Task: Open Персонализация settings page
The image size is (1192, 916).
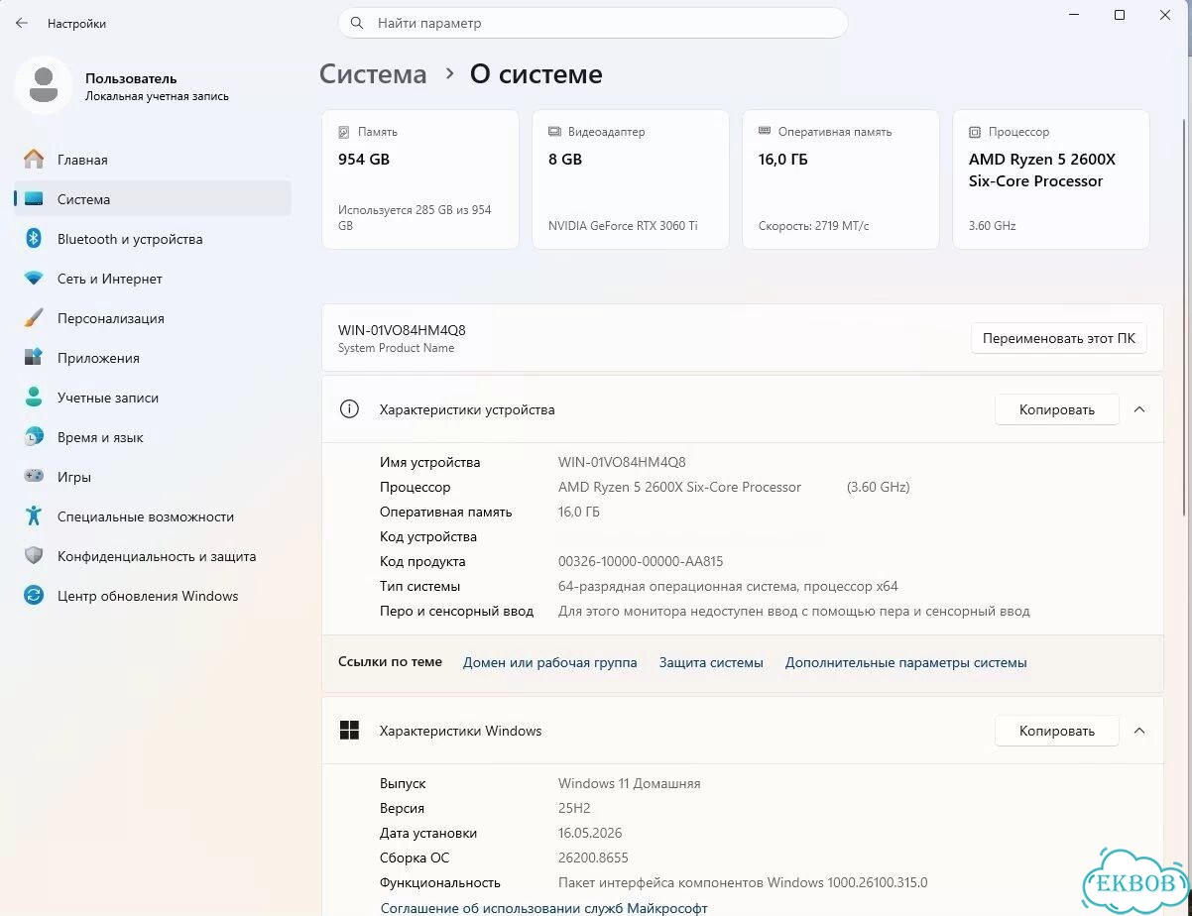Action: click(153, 318)
